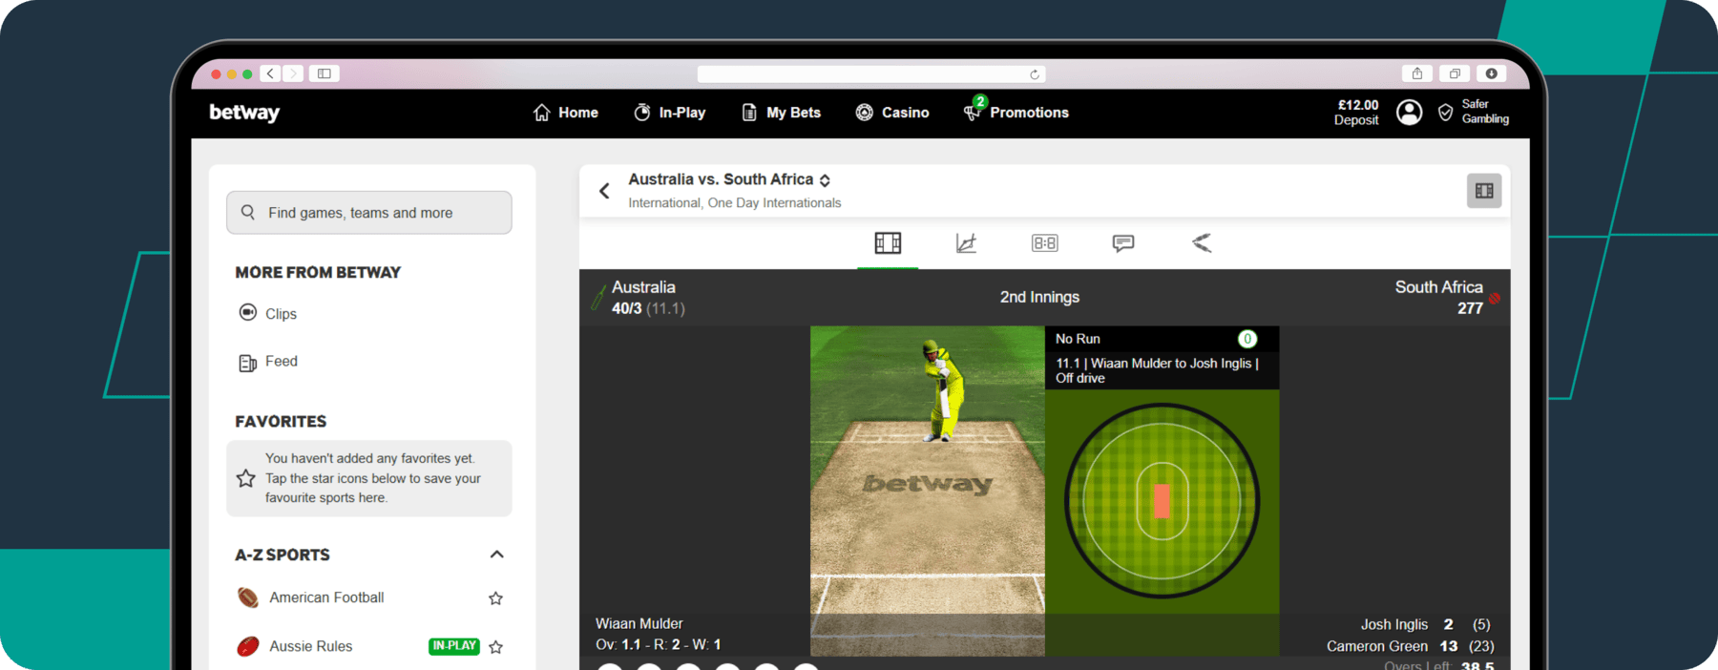The width and height of the screenshot is (1718, 670).
Task: Click the browser forward arrow
Action: (294, 73)
